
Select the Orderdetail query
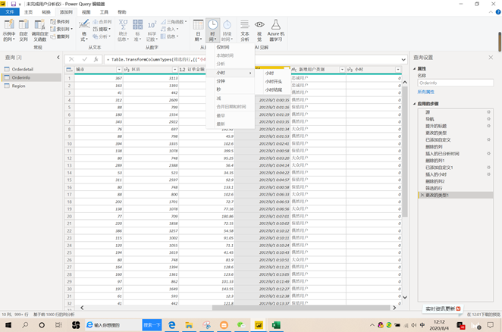coord(23,69)
